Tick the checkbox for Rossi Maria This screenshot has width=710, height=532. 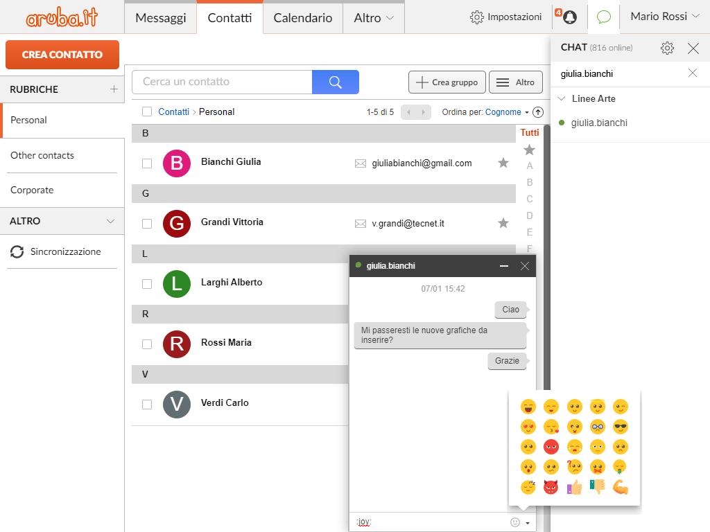tap(147, 344)
